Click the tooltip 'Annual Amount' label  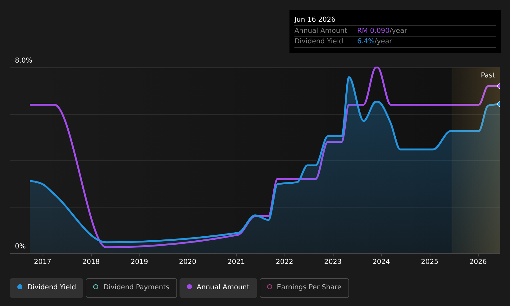[321, 31]
